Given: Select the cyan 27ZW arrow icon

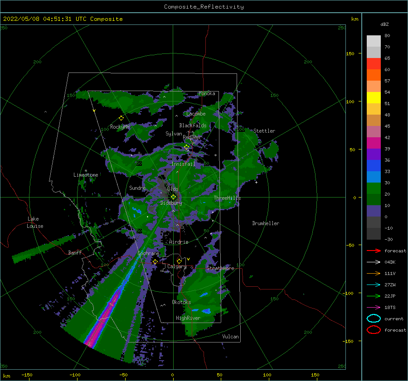Looking at the screenshot, I should tap(374, 285).
